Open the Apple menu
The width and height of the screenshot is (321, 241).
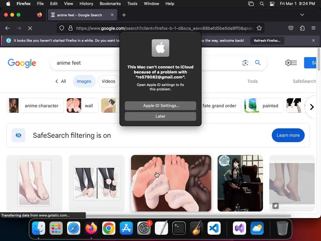pos(8,3)
